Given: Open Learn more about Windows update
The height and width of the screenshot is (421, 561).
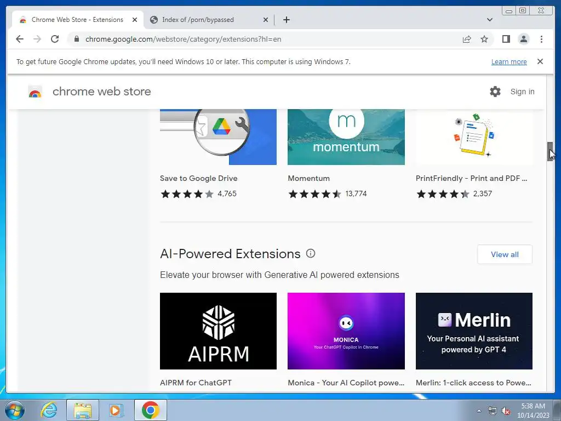Looking at the screenshot, I should click(x=509, y=61).
